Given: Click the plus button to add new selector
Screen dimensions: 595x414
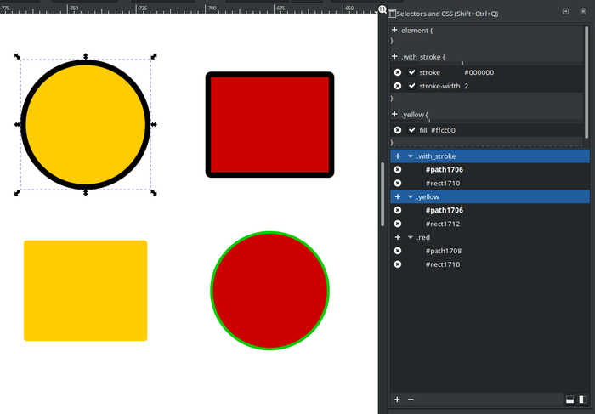Looking at the screenshot, I should 397,399.
